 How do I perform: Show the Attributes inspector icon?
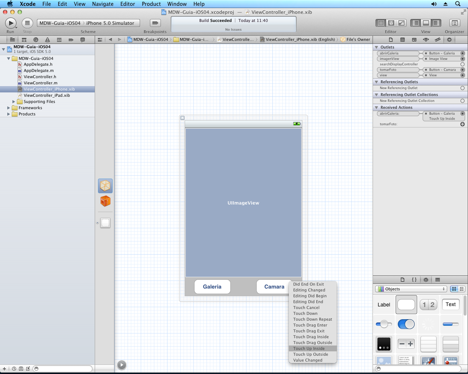(x=426, y=39)
